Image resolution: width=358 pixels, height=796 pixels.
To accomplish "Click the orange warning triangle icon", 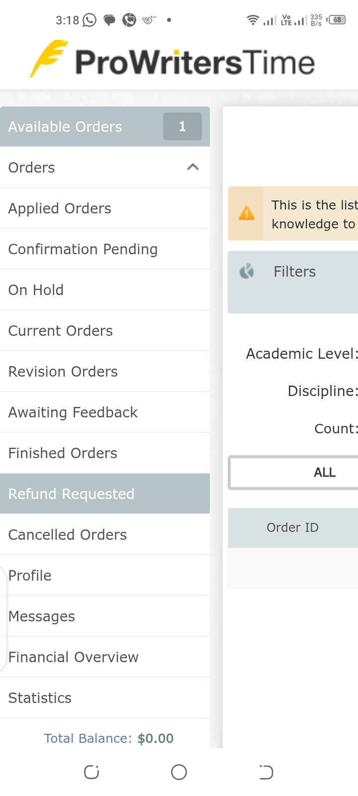I will coord(247,213).
